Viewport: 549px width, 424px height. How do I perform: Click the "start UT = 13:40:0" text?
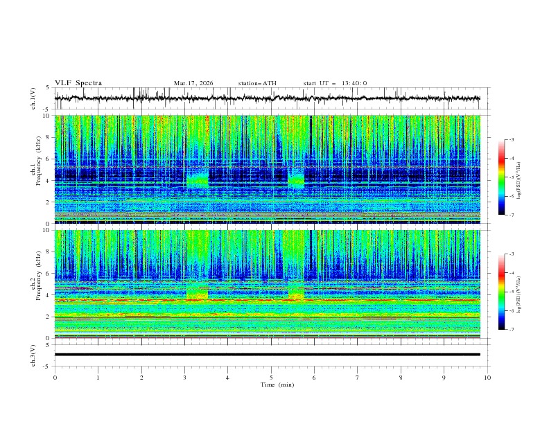tap(335, 83)
